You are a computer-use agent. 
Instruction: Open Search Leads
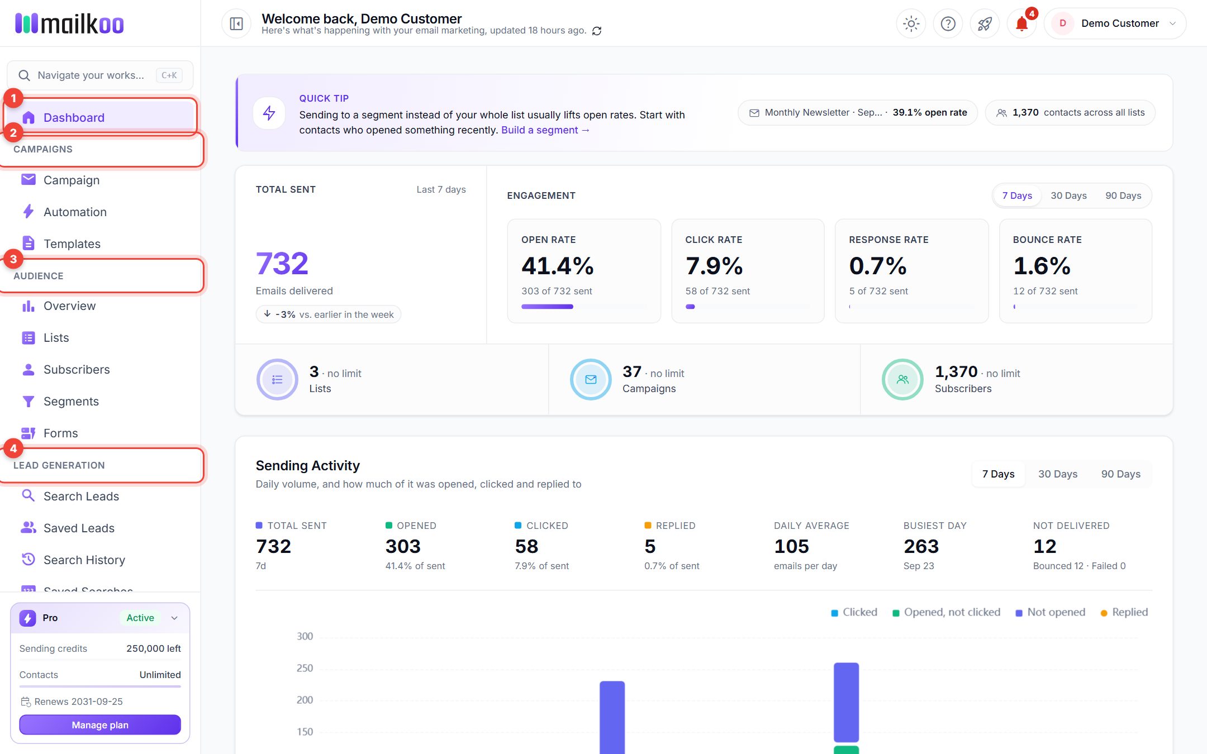click(100, 496)
